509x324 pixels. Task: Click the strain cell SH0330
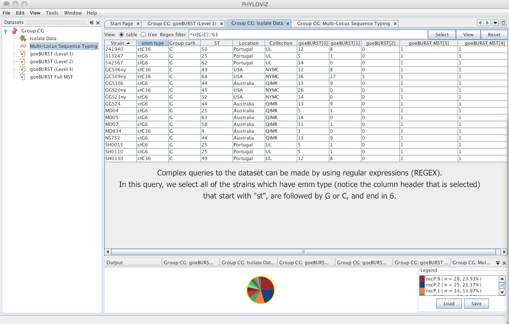121,158
